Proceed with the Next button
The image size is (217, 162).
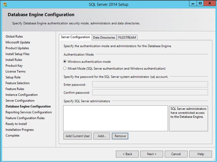click(x=152, y=154)
